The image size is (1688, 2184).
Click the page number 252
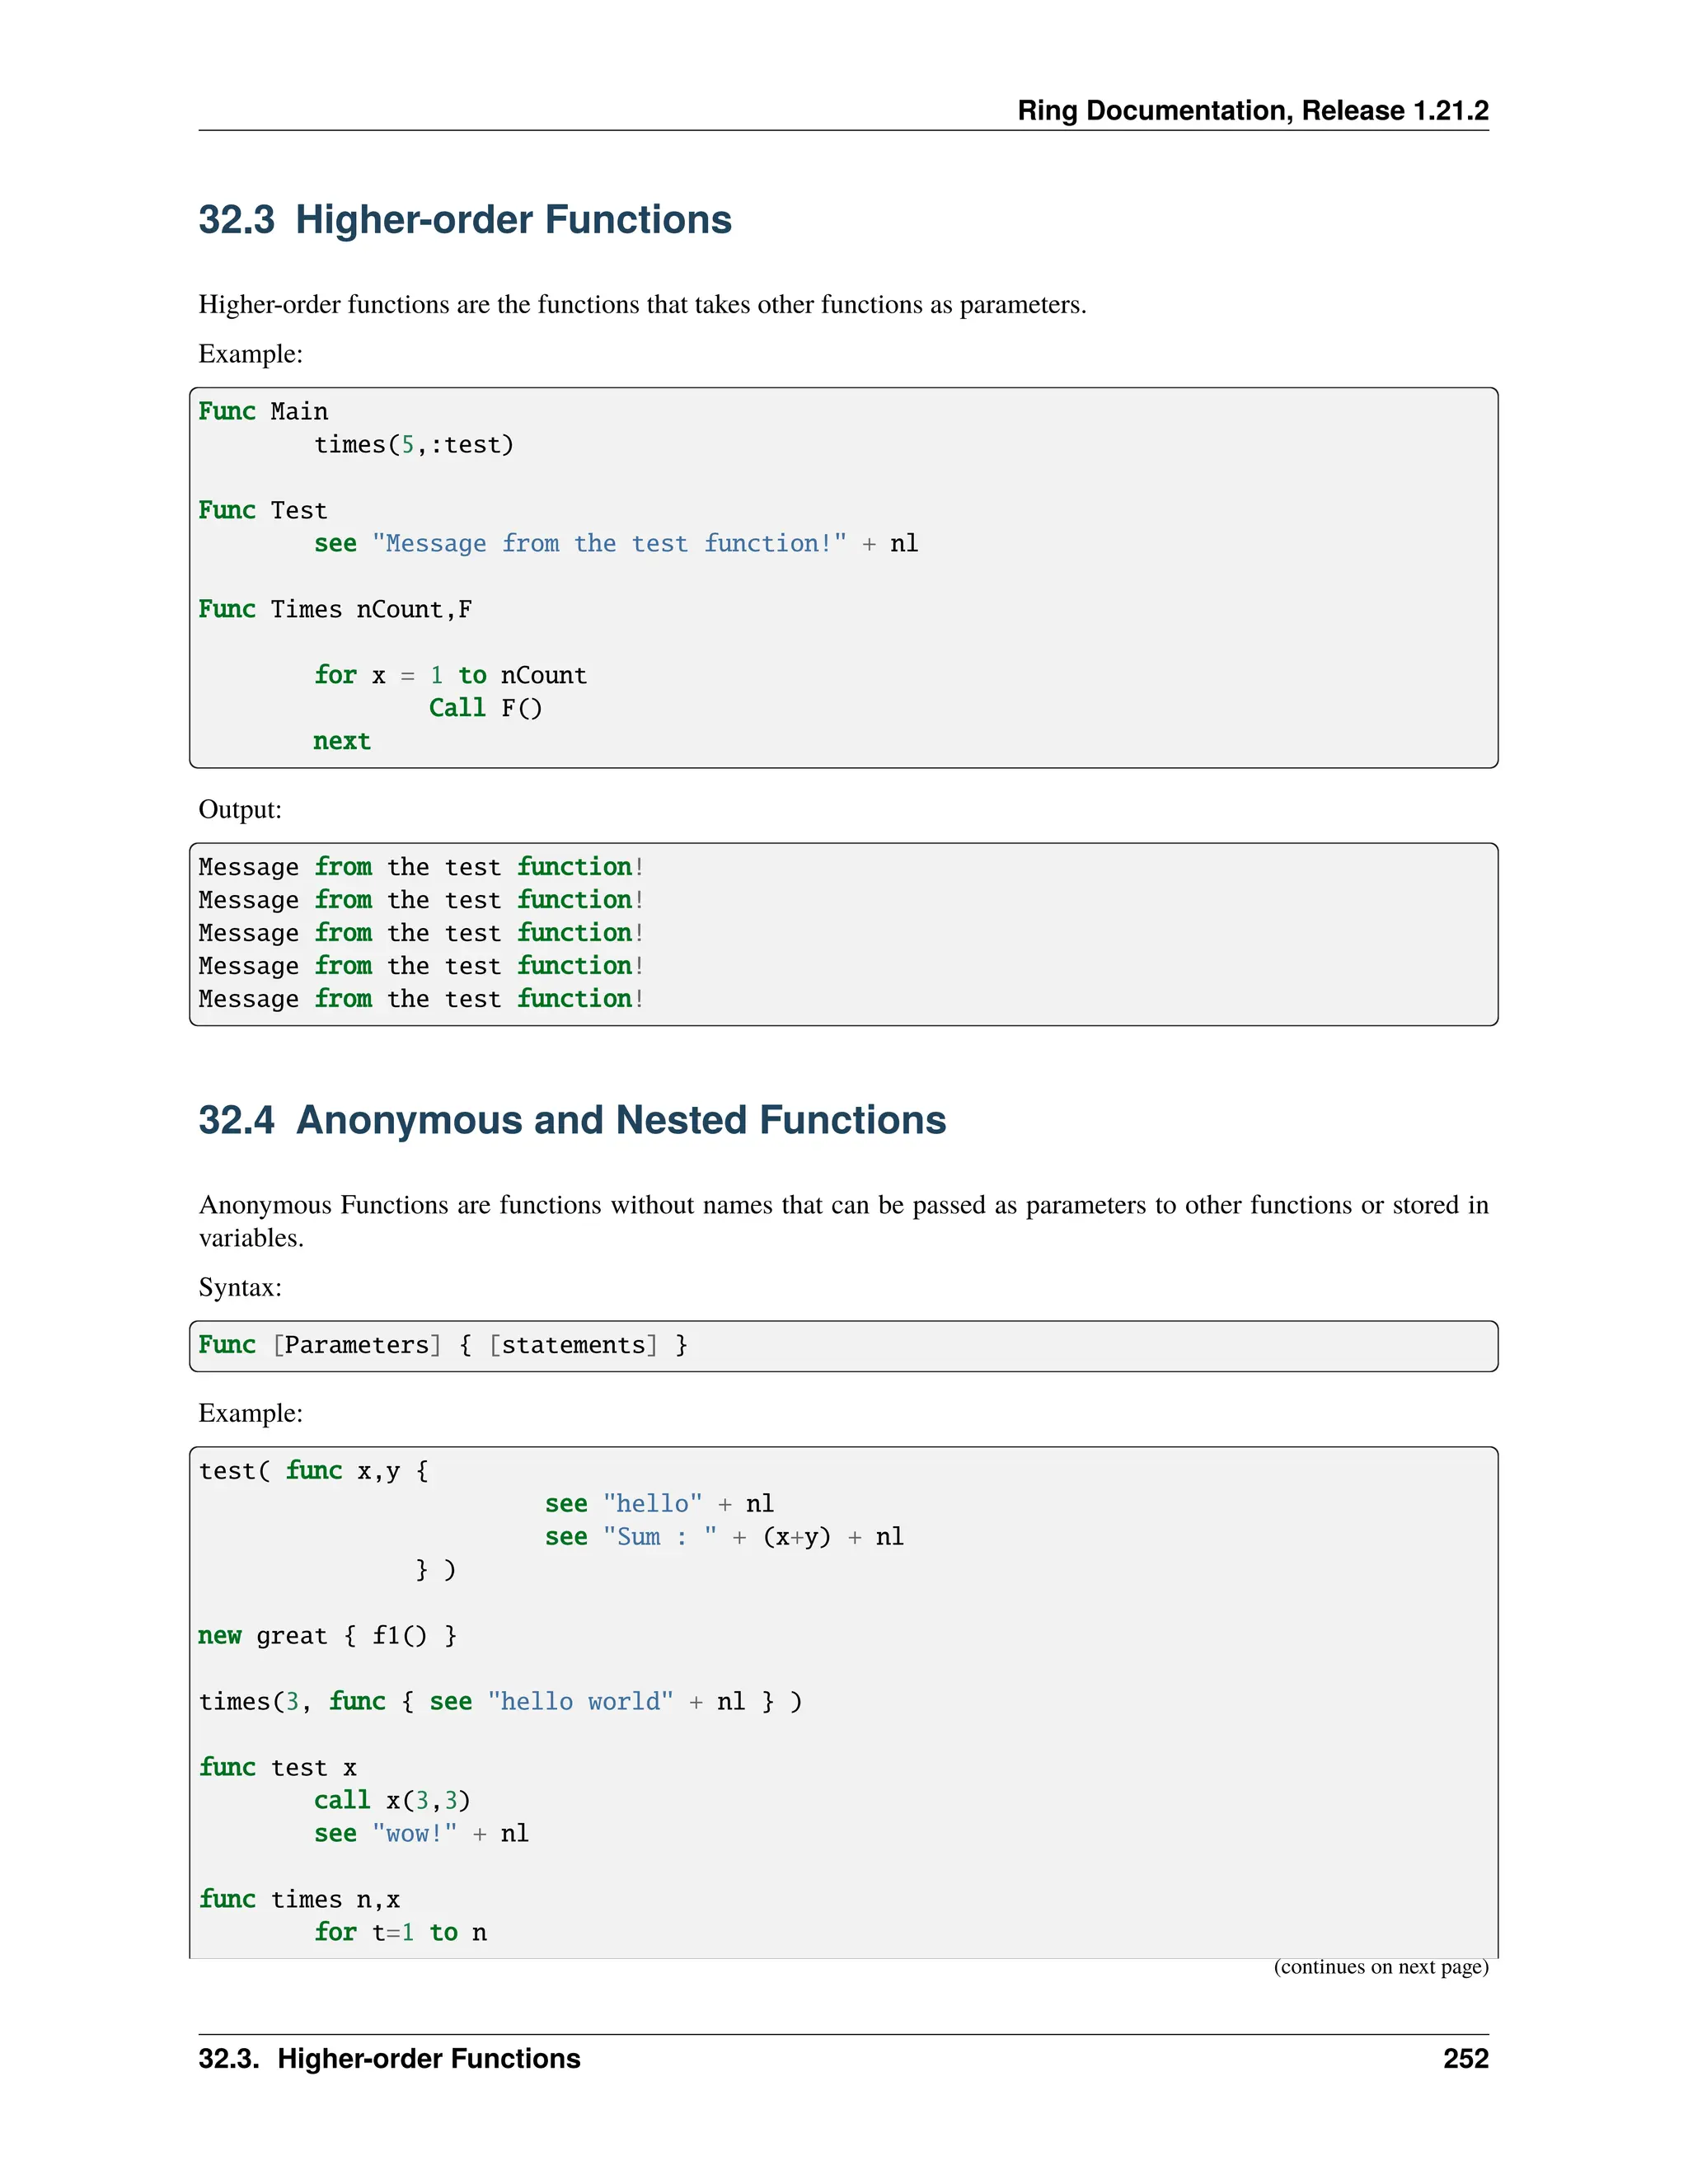pos(1465,2059)
